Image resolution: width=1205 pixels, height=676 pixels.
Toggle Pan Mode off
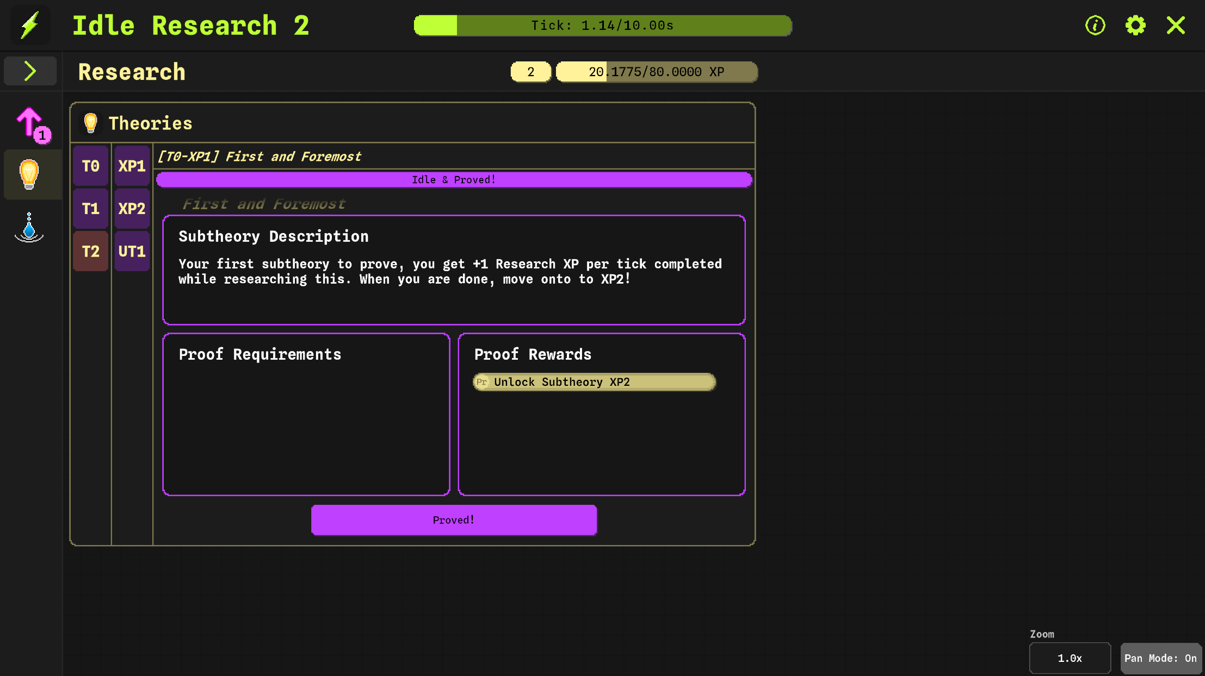(1160, 658)
